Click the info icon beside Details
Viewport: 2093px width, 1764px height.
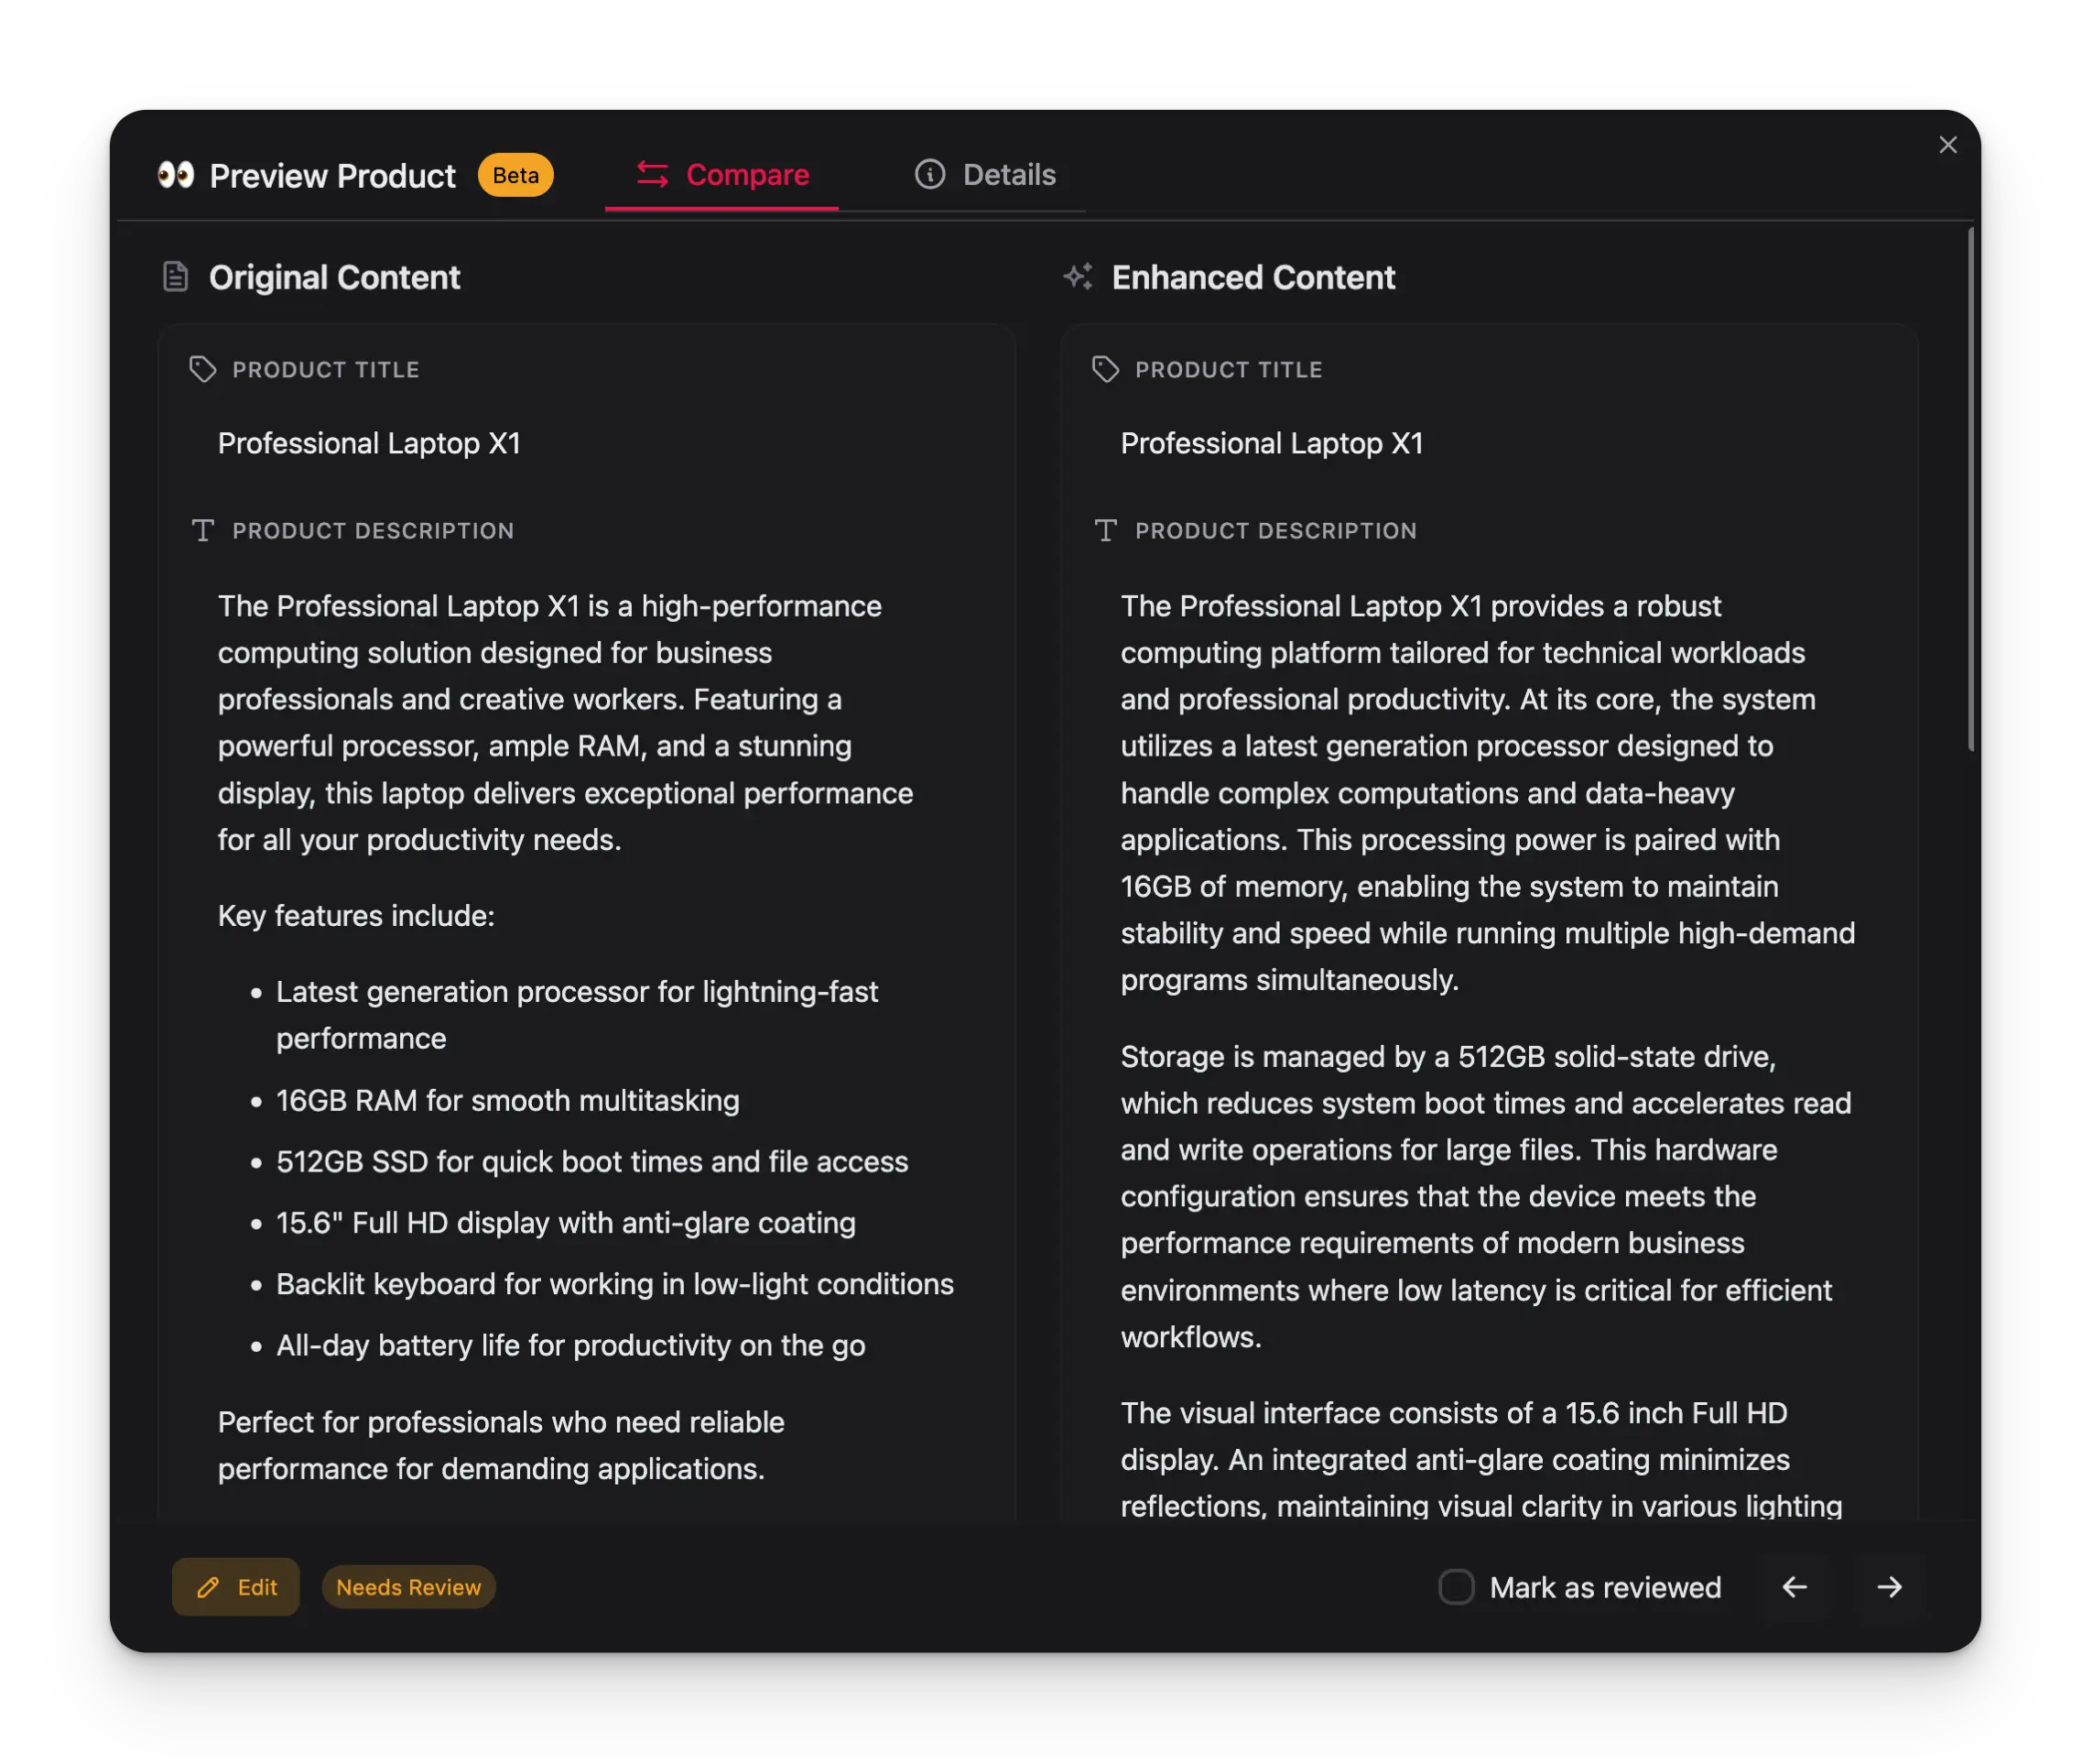929,176
